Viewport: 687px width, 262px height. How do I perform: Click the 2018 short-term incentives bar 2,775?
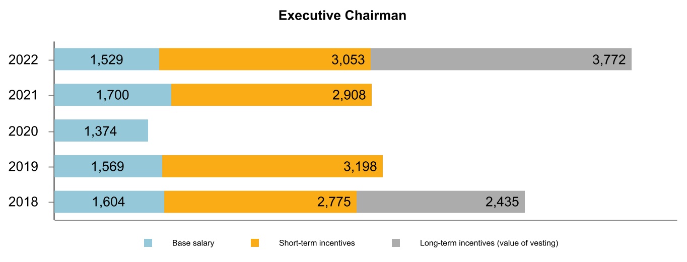coord(260,202)
